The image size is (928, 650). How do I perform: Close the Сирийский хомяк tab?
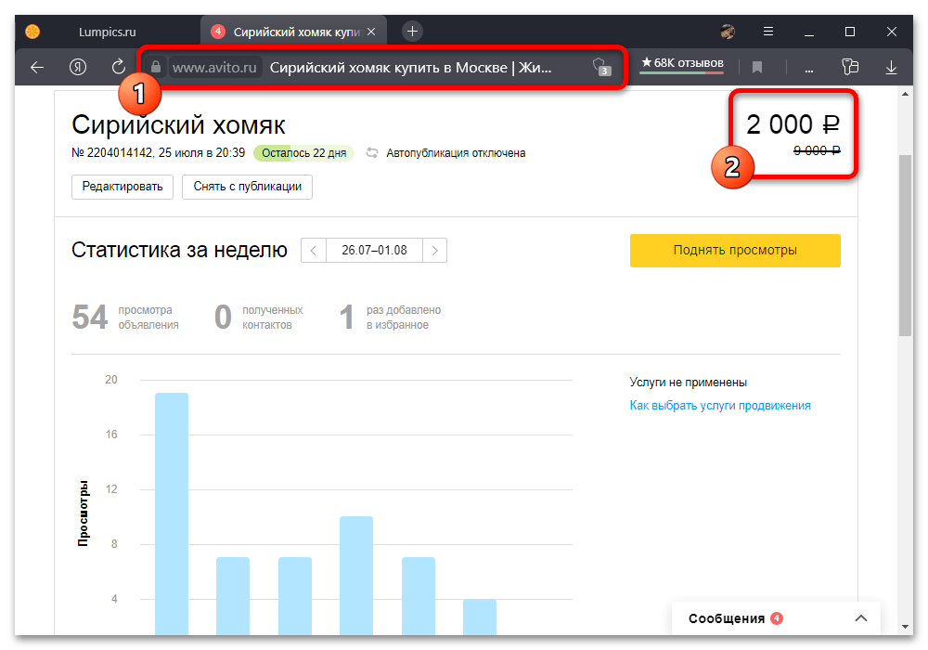coord(372,31)
